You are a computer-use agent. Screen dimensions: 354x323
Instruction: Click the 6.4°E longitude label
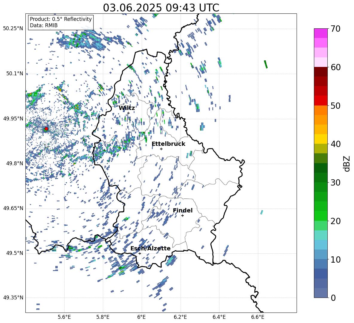tap(219, 317)
